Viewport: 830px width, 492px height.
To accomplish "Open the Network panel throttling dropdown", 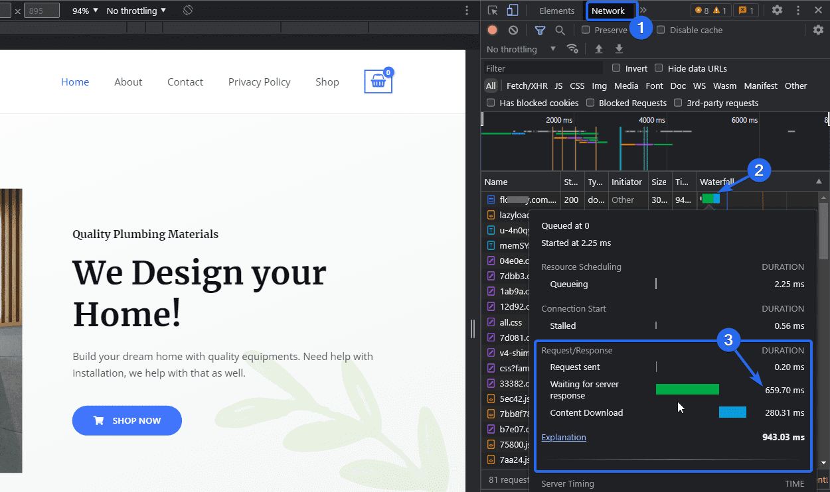I will click(x=521, y=49).
